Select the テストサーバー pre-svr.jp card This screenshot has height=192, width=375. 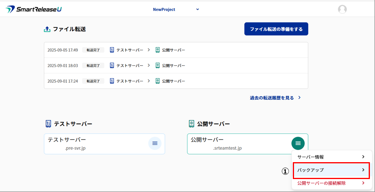pos(94,144)
